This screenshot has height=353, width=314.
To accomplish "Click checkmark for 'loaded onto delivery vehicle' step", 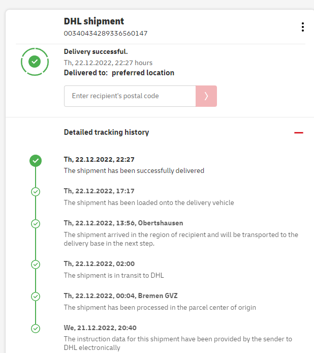I will [36, 192].
